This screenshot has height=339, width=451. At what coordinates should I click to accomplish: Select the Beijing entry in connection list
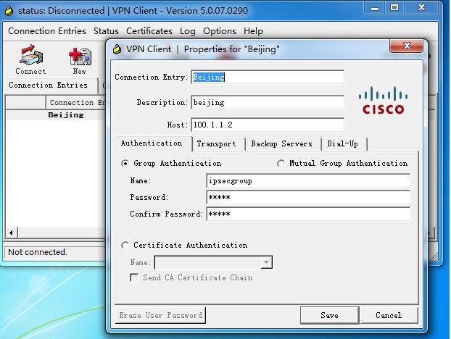pos(65,115)
